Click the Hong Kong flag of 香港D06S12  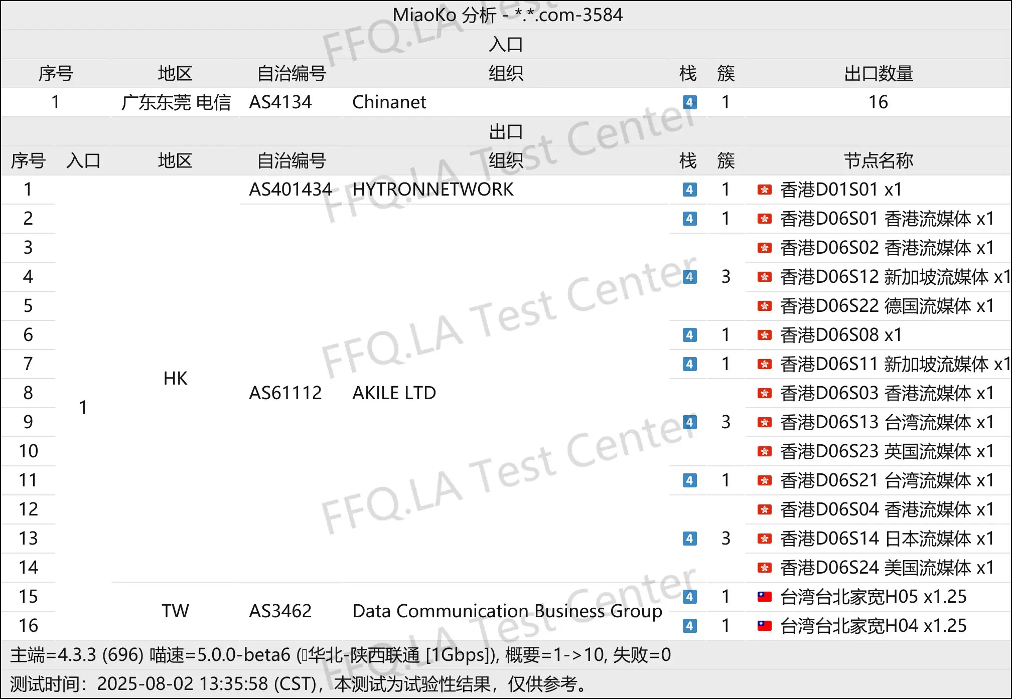[764, 277]
